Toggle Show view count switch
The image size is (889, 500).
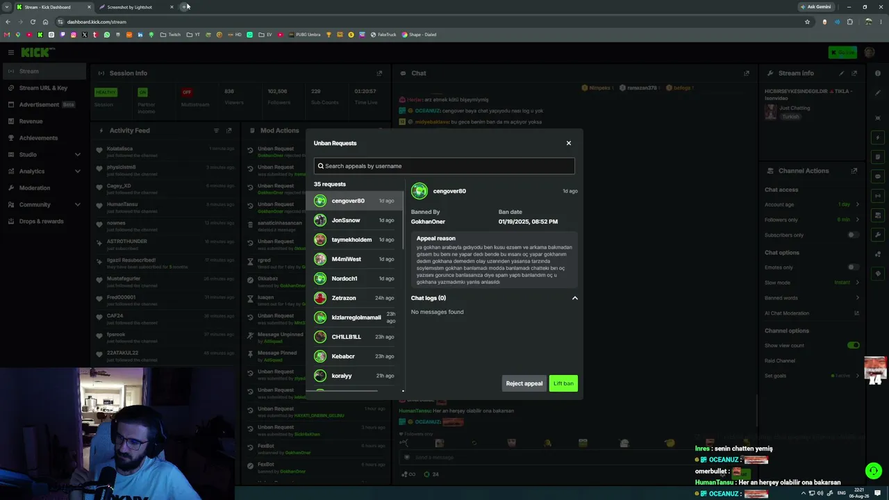click(x=853, y=345)
